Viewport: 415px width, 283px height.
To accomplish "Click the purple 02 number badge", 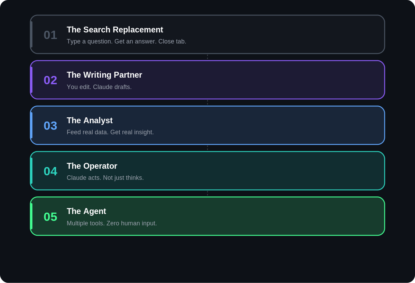I will coord(50,80).
